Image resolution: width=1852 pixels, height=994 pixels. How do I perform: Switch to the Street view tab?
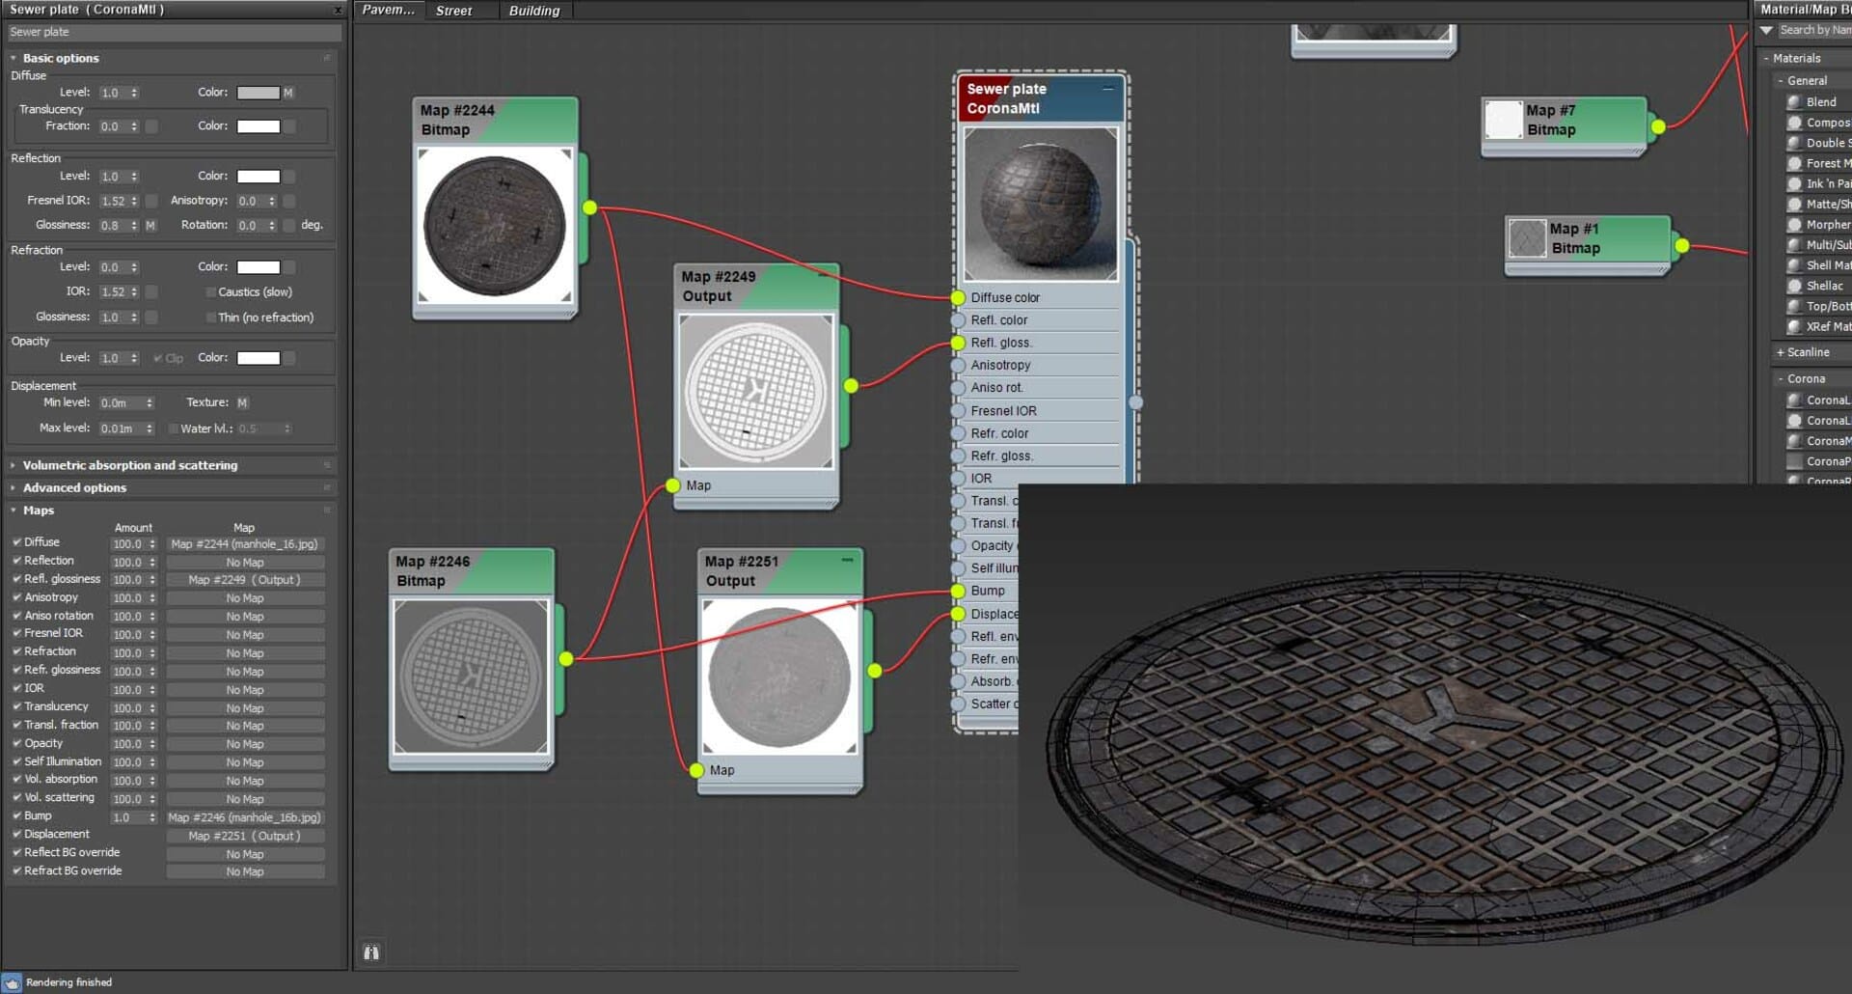click(453, 11)
